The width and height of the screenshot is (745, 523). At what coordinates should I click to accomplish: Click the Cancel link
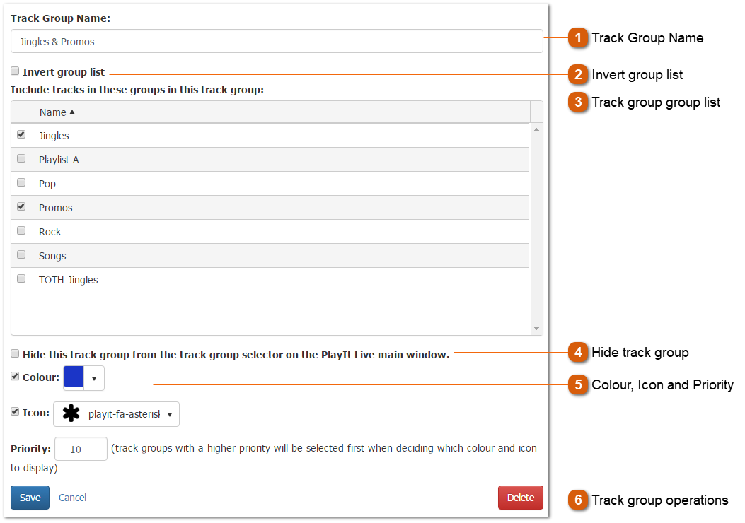click(x=72, y=498)
